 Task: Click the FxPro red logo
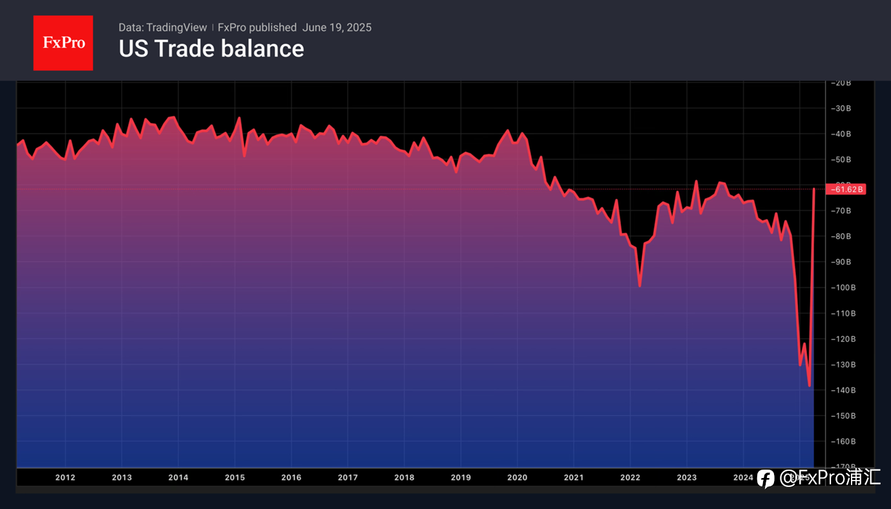coord(63,43)
